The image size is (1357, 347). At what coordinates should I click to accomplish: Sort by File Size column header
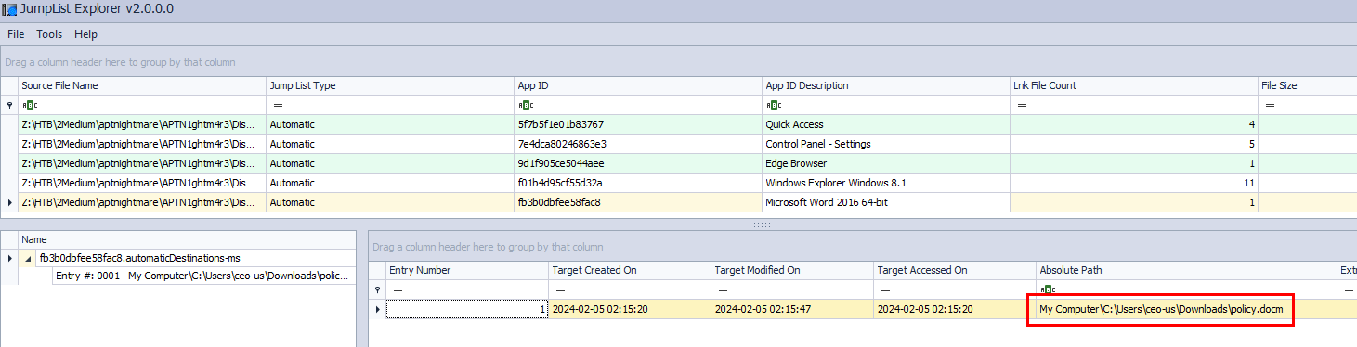(x=1307, y=85)
